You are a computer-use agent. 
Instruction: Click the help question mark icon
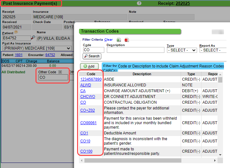tap(139, 3)
